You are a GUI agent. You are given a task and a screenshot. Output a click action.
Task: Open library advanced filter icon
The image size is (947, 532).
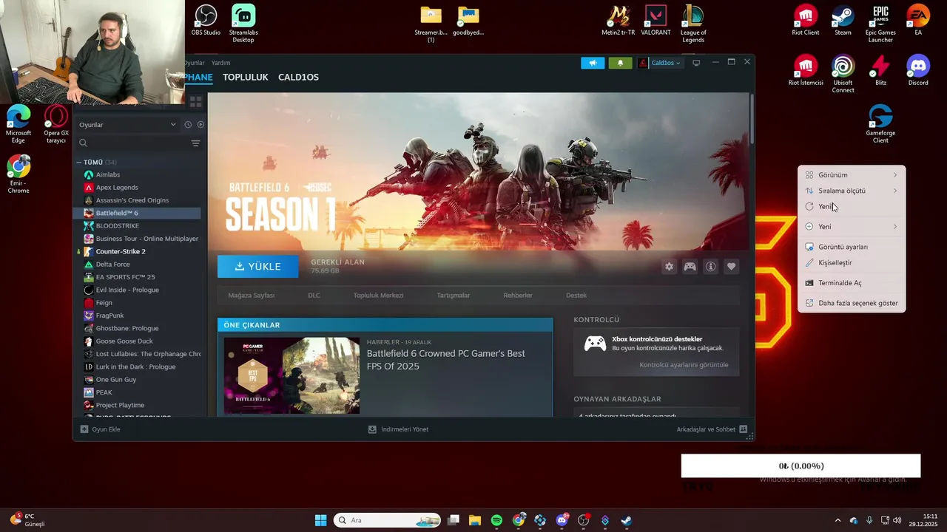pos(195,143)
